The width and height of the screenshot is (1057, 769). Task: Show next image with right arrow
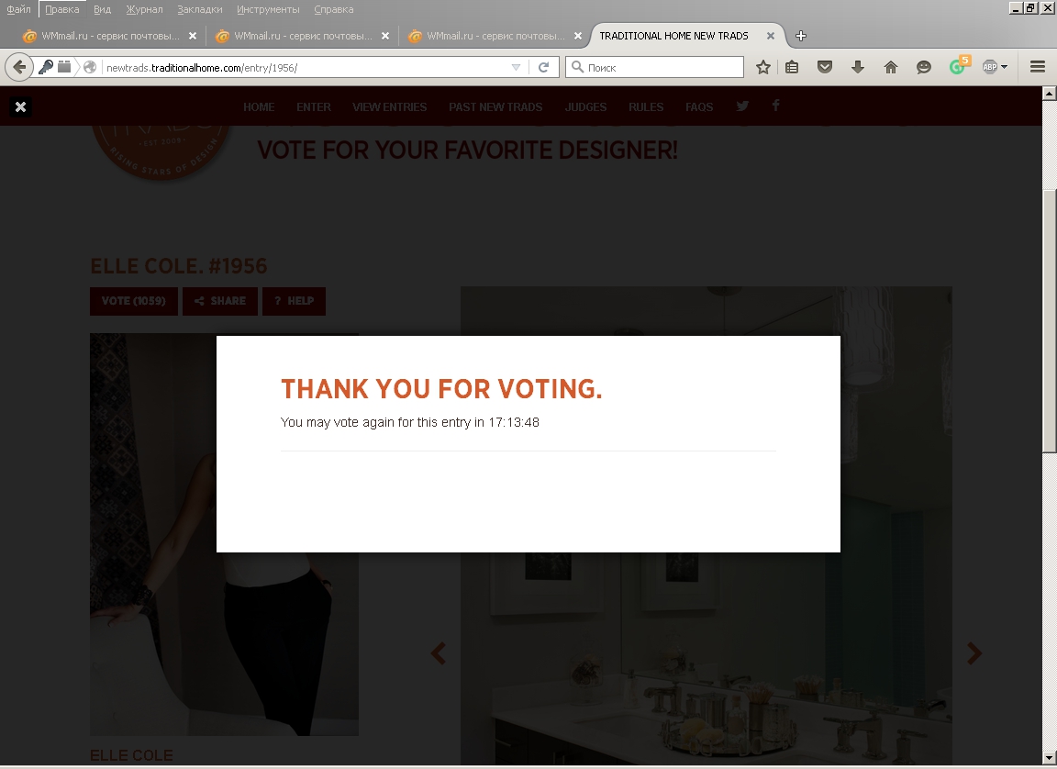tap(974, 653)
